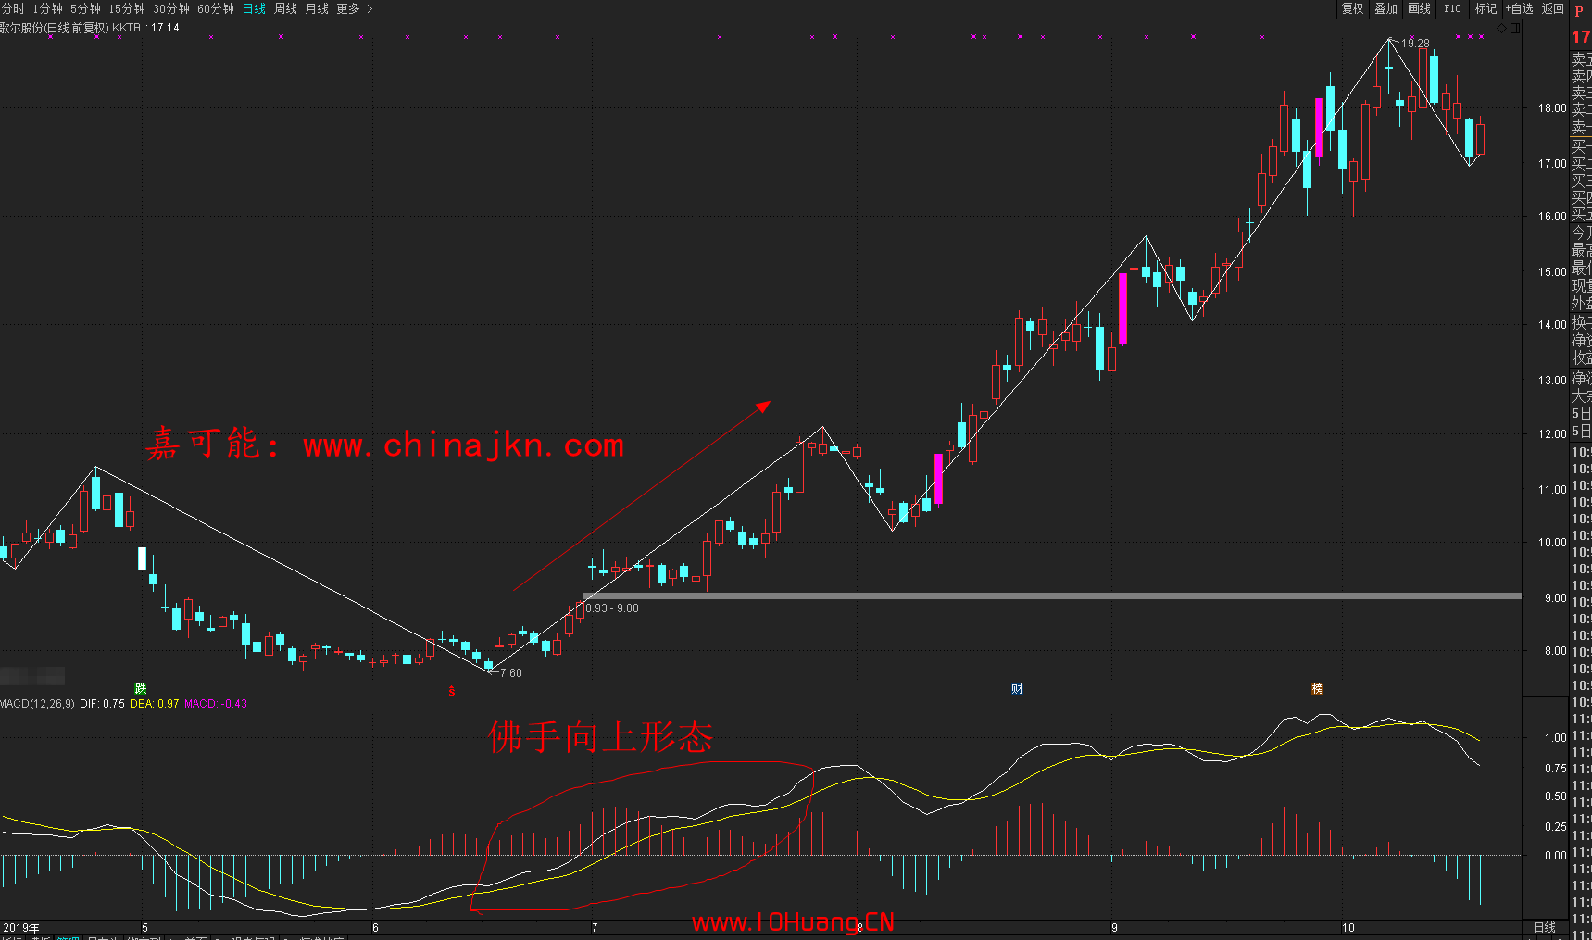Click the MACD(12,26,9) indicator label
The image size is (1592, 940).
38,704
